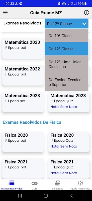92x201 pixels.
Task: Open the Biblioteca book icon
Action: coord(57,183)
